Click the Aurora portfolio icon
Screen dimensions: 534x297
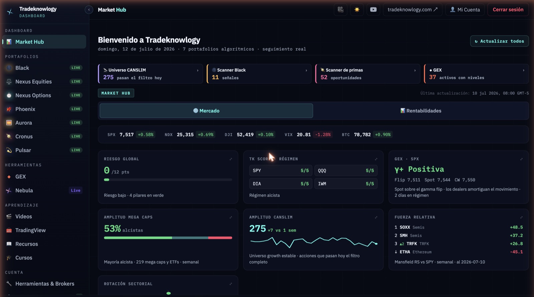tap(9, 123)
